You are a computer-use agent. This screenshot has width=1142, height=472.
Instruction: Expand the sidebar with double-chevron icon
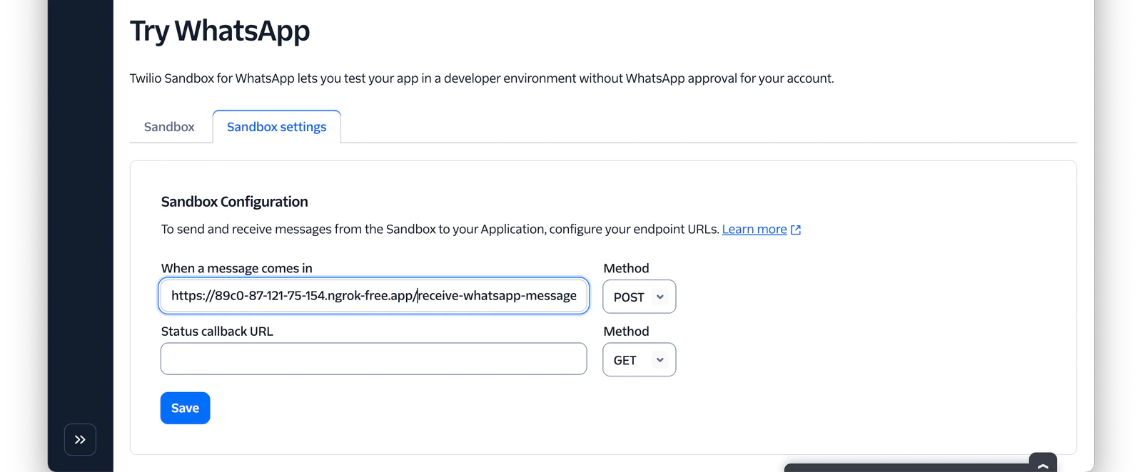pos(80,439)
